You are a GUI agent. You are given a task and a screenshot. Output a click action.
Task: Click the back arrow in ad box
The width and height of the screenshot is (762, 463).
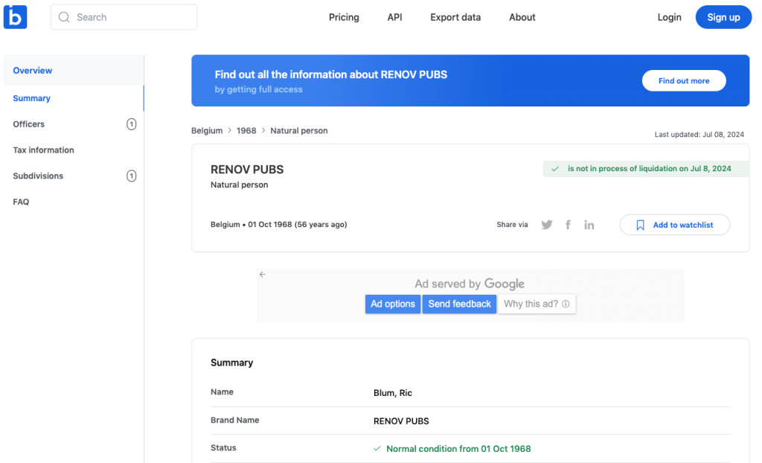pyautogui.click(x=262, y=275)
